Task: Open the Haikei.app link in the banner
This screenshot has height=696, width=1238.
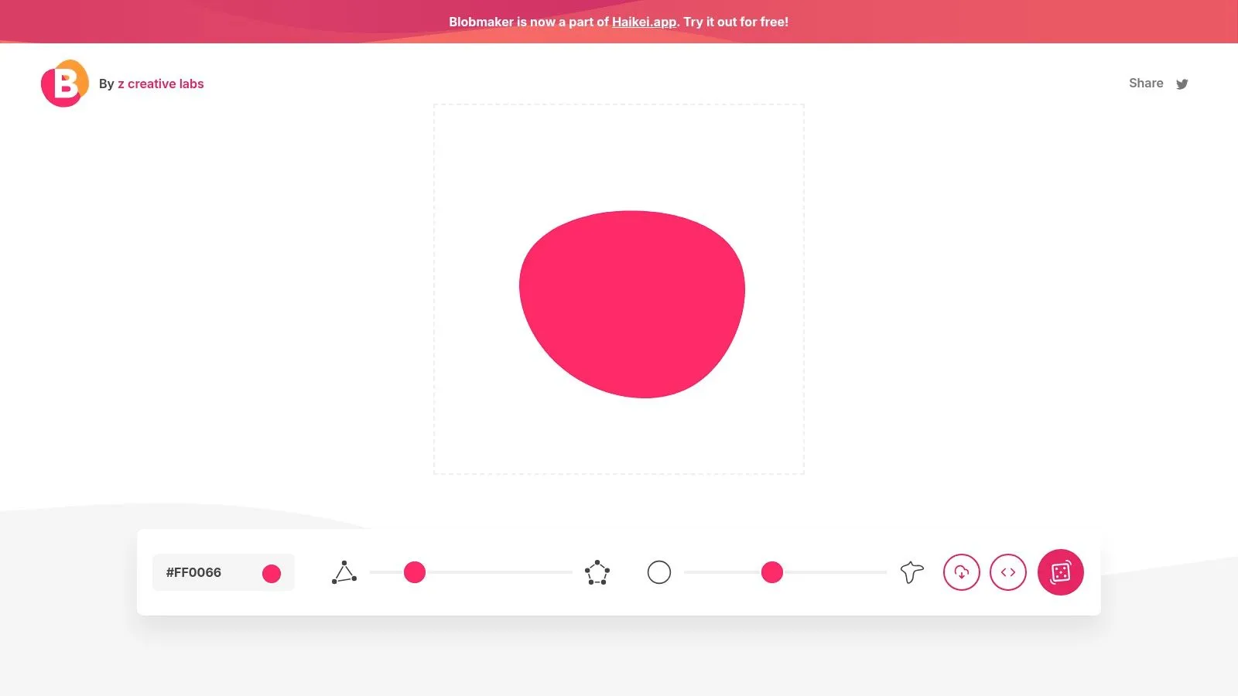Action: (x=643, y=22)
